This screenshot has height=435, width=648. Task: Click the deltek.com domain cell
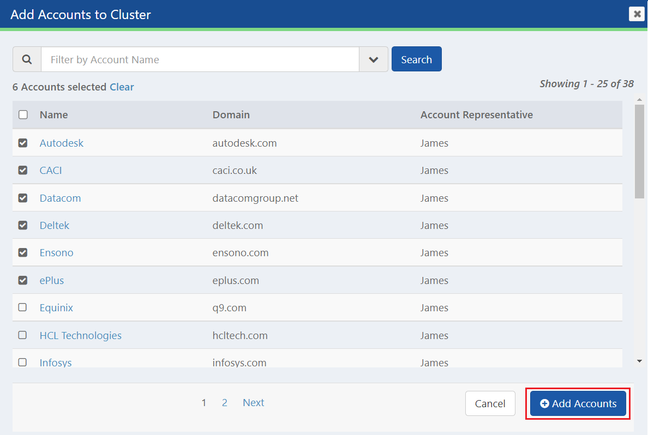(x=238, y=225)
